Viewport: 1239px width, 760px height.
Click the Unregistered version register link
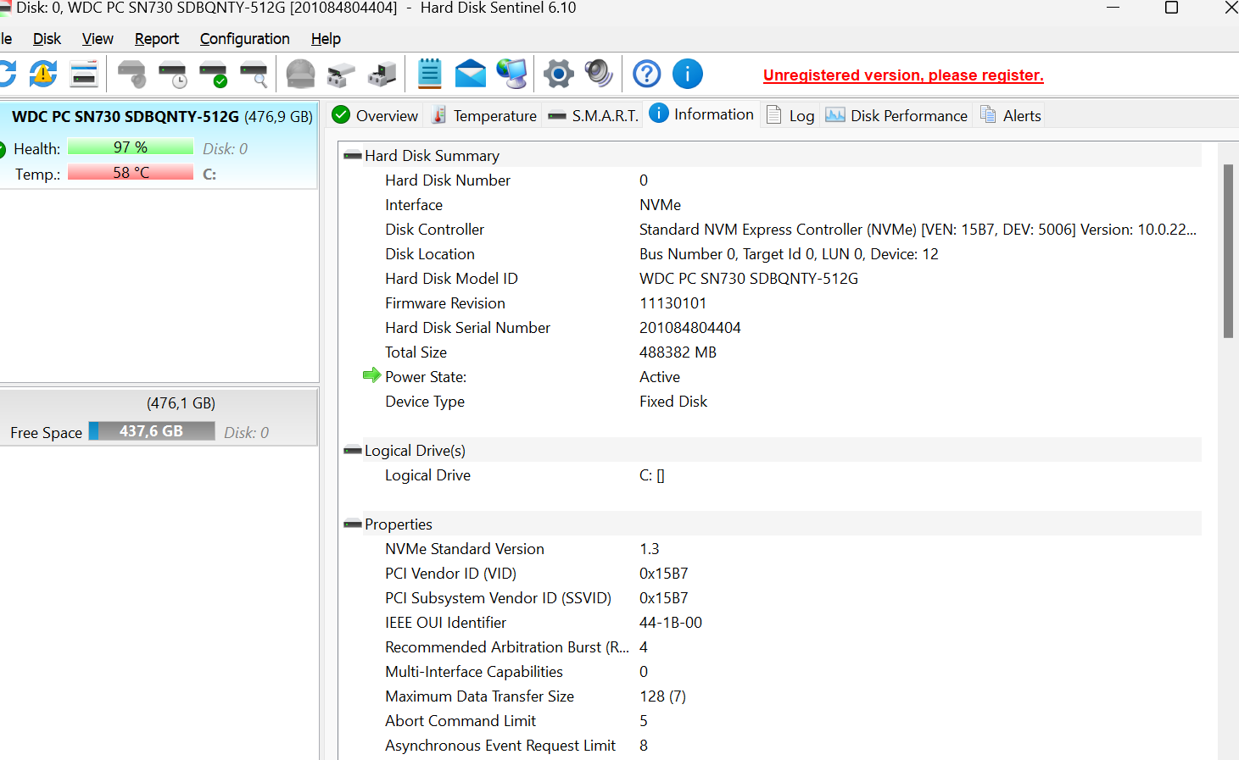[902, 75]
